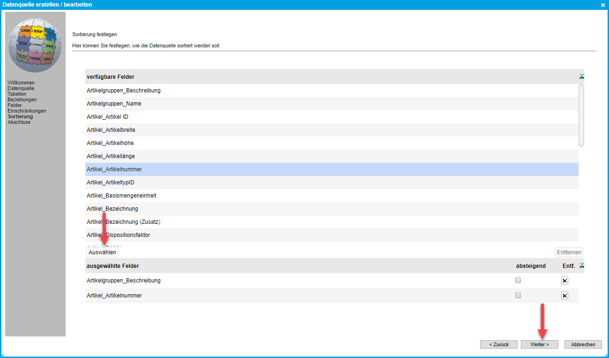
Task: Continue with the Weiter button
Action: point(540,344)
